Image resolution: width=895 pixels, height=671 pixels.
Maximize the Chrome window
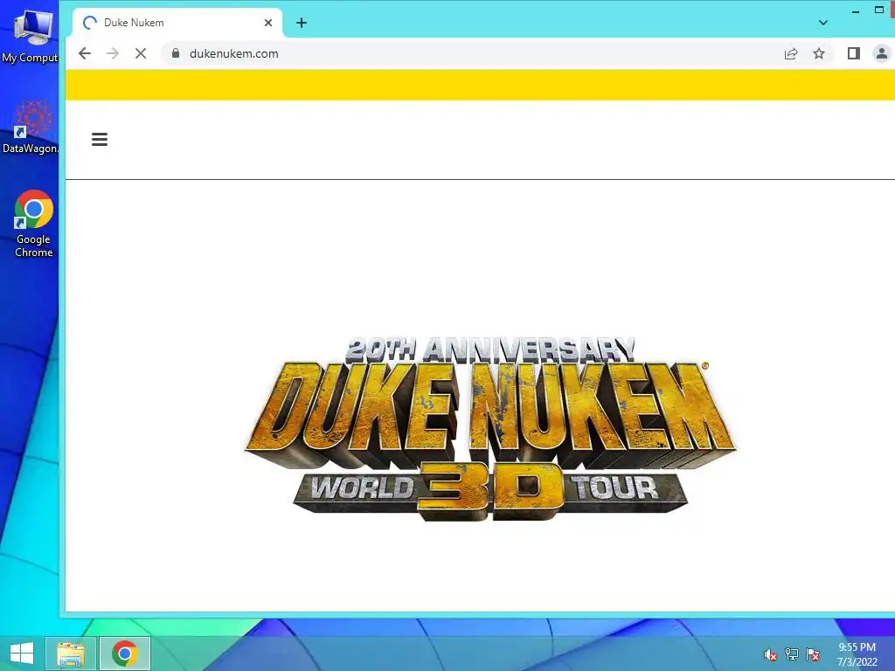(x=879, y=10)
